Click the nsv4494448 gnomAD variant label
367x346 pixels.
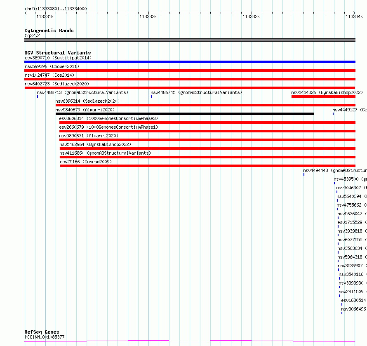[x=335, y=170]
